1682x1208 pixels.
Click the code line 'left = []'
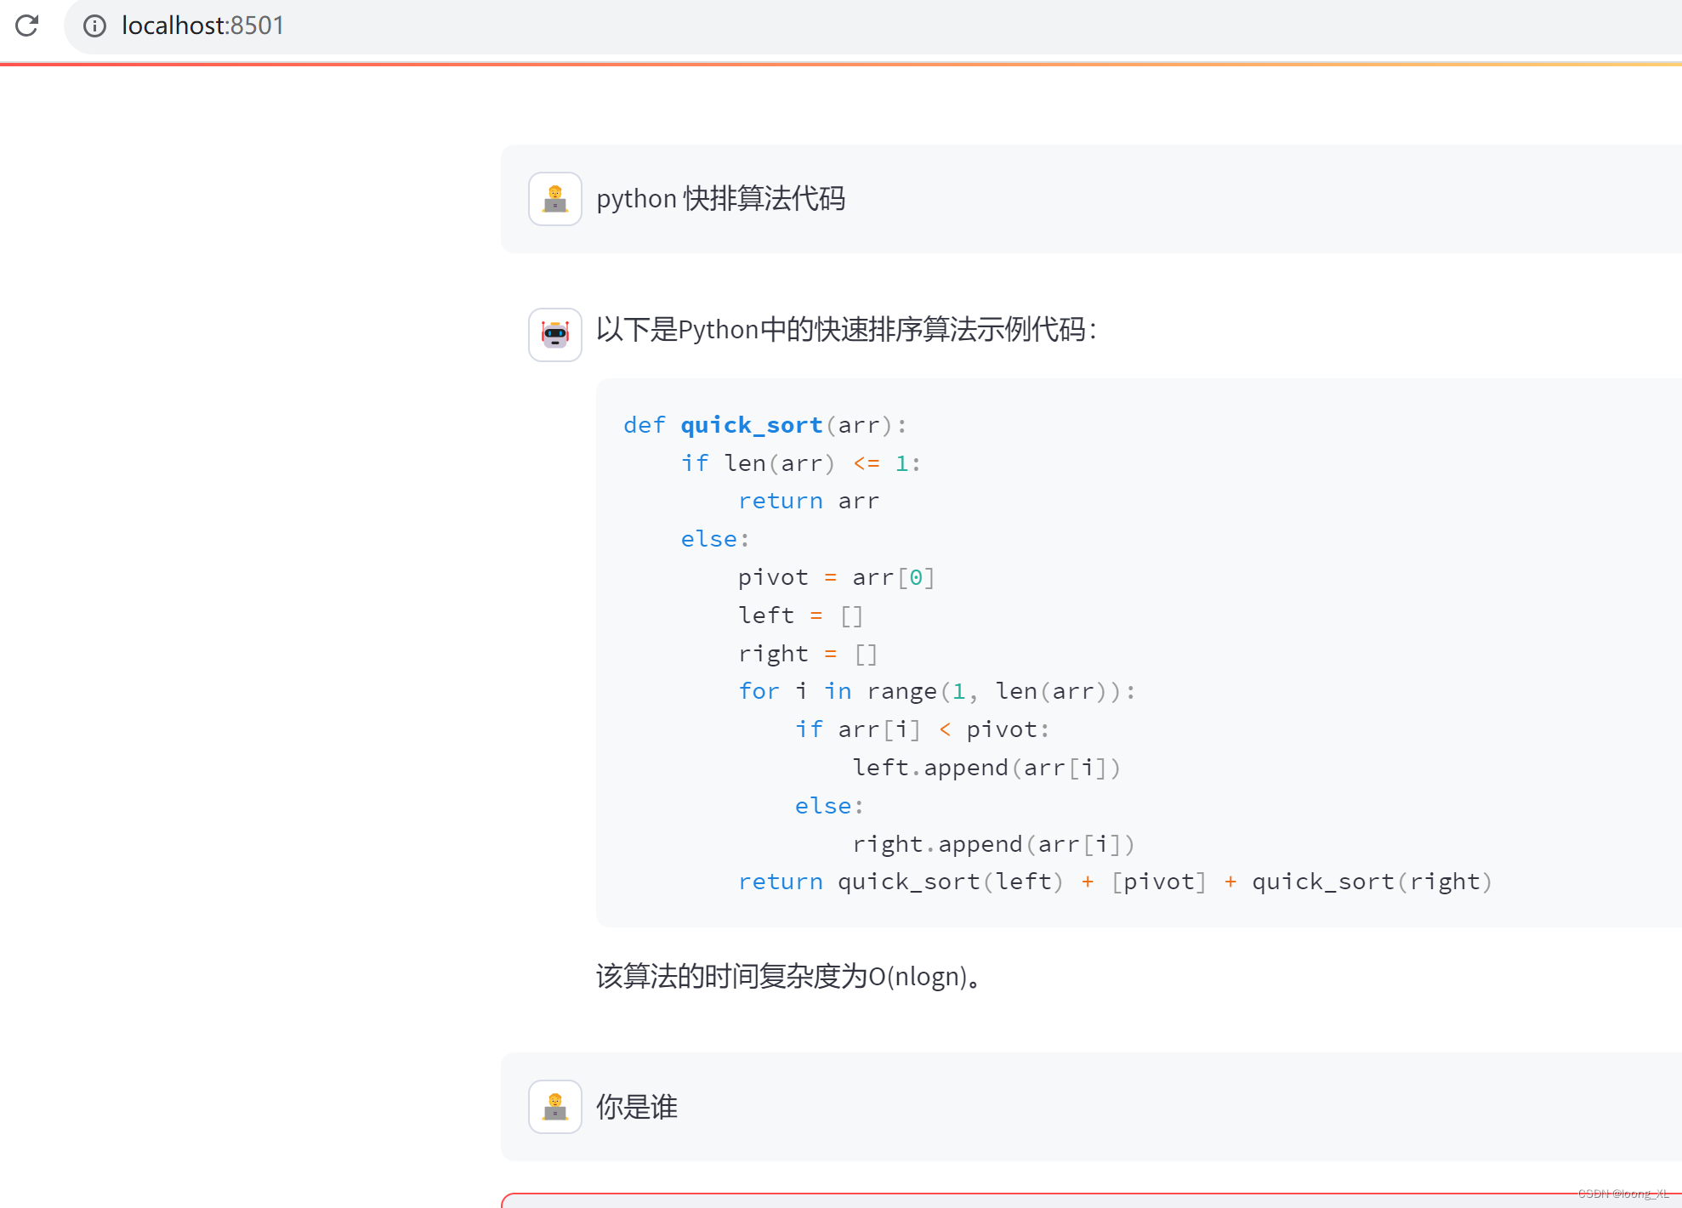tap(800, 615)
